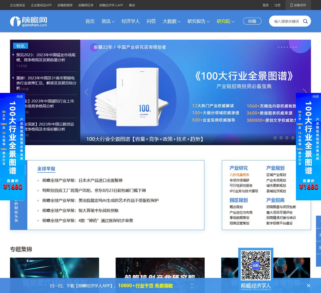
Task: Open IPO业务与技术撰写 link
Action: click(244, 191)
